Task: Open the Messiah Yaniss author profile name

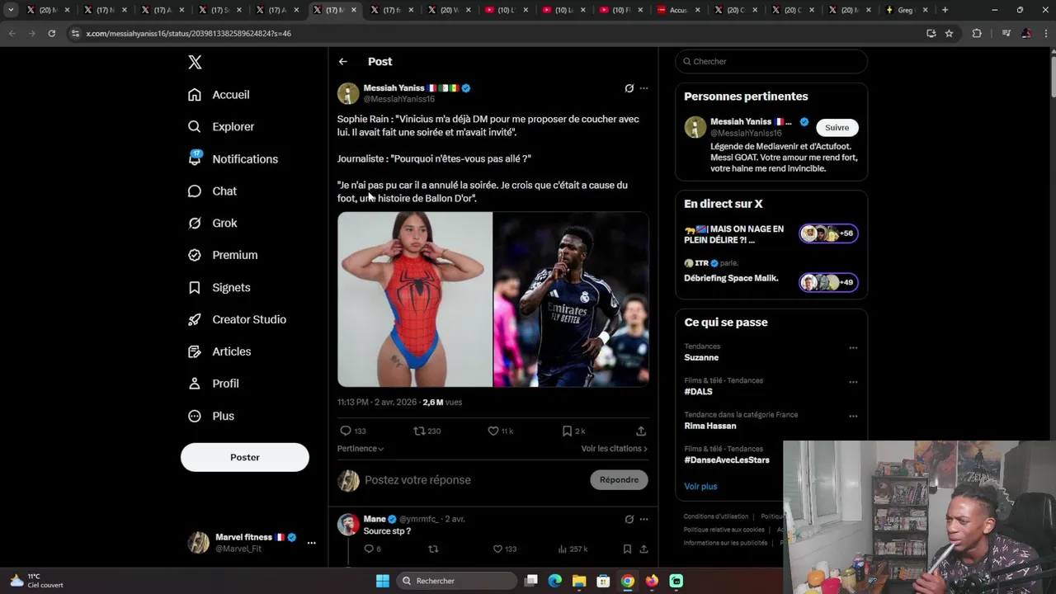Action: point(394,88)
